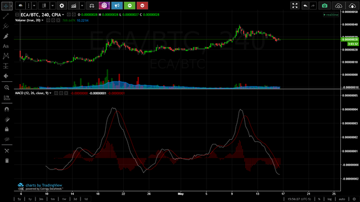Viewport: 360px width, 202px height.
Task: Select the brush drawing tool
Action: pos(6,36)
